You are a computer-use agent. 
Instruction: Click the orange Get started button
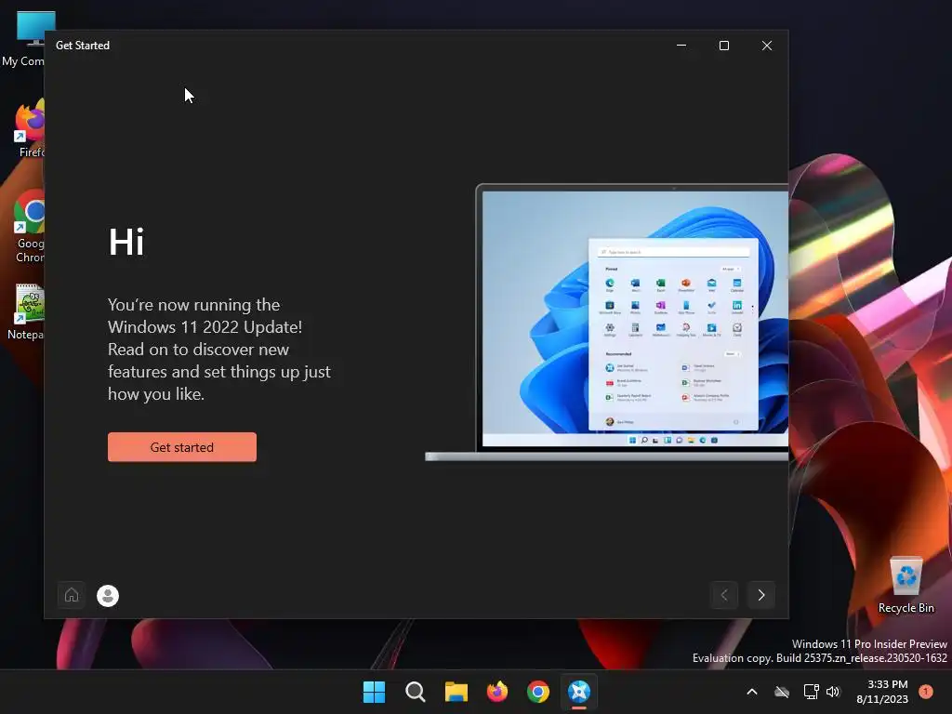point(182,447)
